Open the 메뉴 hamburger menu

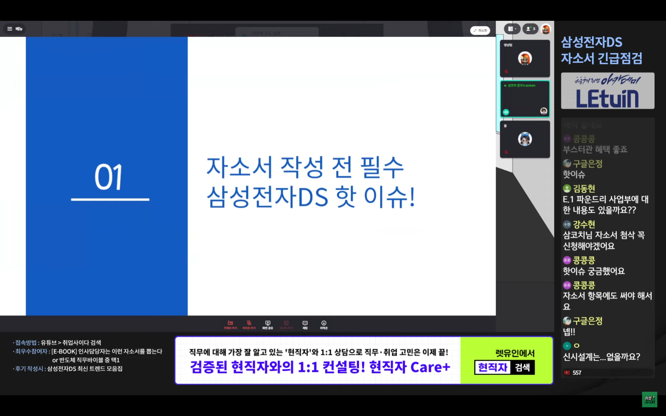point(15,29)
